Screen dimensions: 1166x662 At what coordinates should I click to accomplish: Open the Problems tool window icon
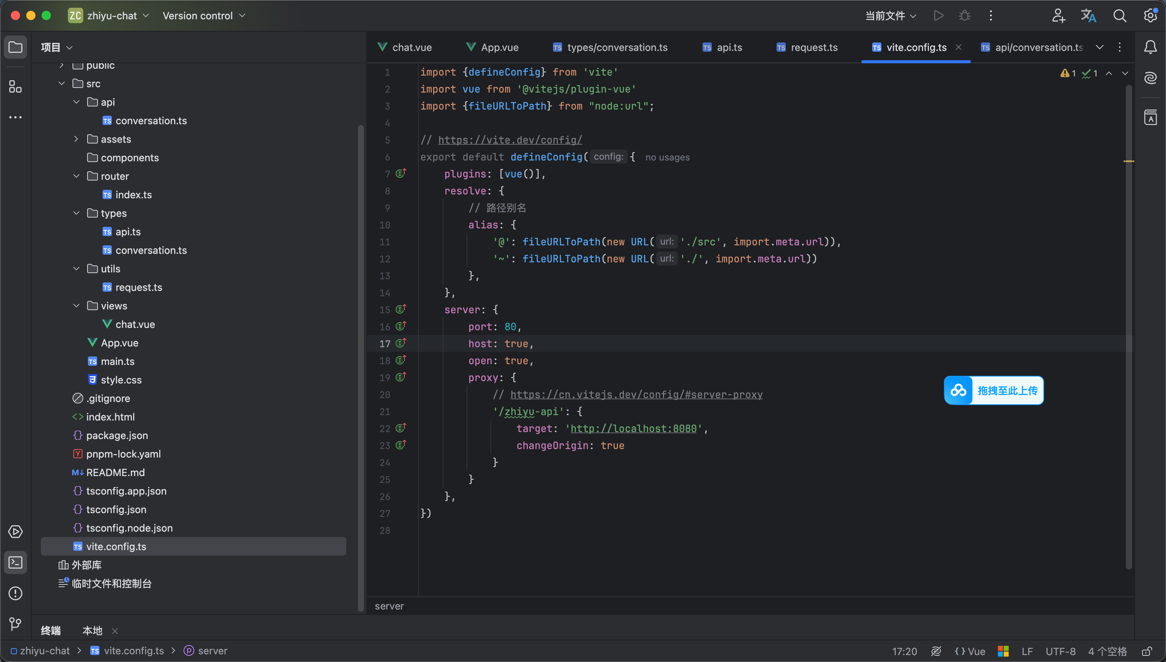coord(15,593)
